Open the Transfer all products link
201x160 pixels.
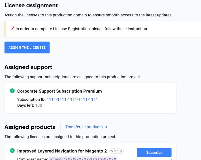[84, 127]
